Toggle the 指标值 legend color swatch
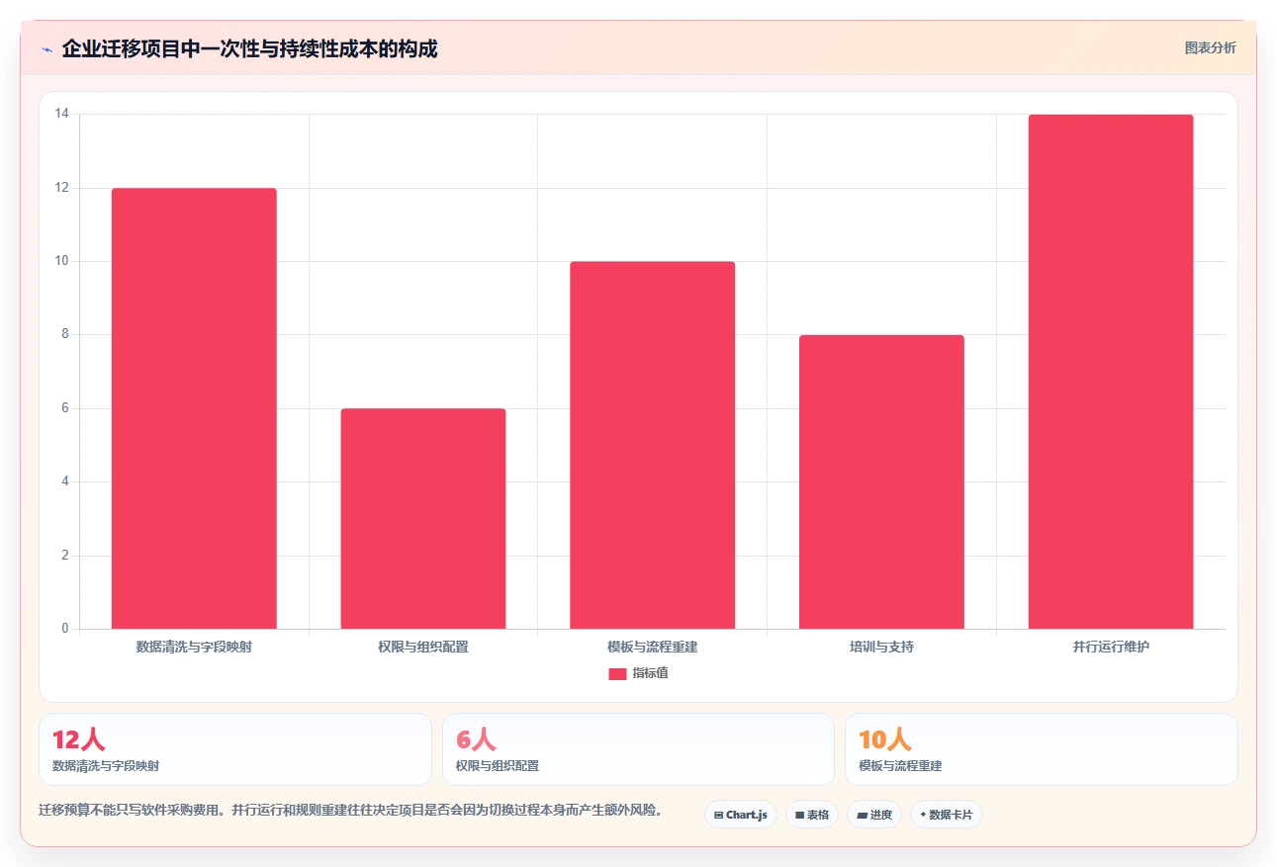Image resolution: width=1277 pixels, height=867 pixels. pyautogui.click(x=617, y=673)
